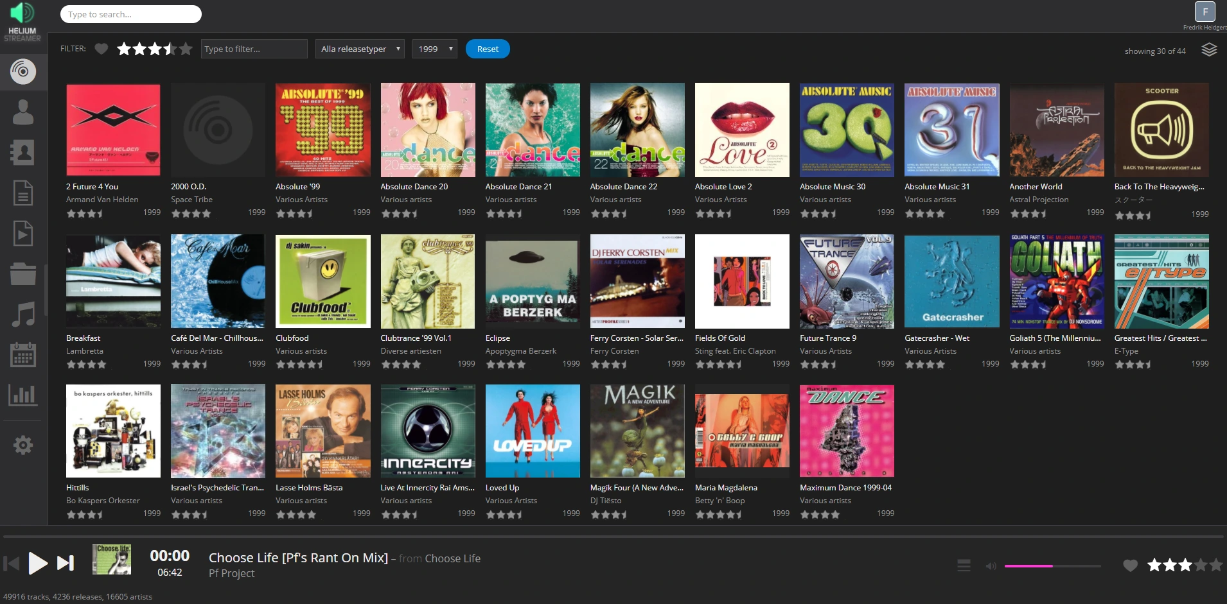Open the Absolute Music 30 cover
This screenshot has width=1227, height=604.
(x=847, y=130)
